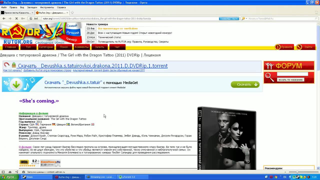Open the Правка menu
Image resolution: width=320 pixels, height=180 pixels.
13,7
